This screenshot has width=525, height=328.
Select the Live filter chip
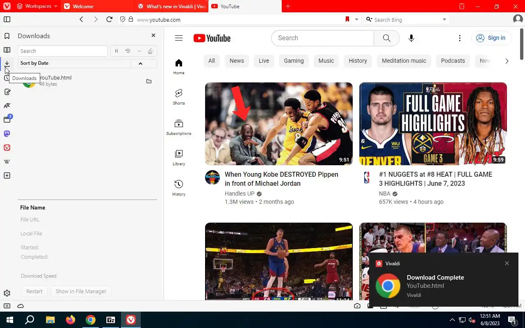coord(264,61)
